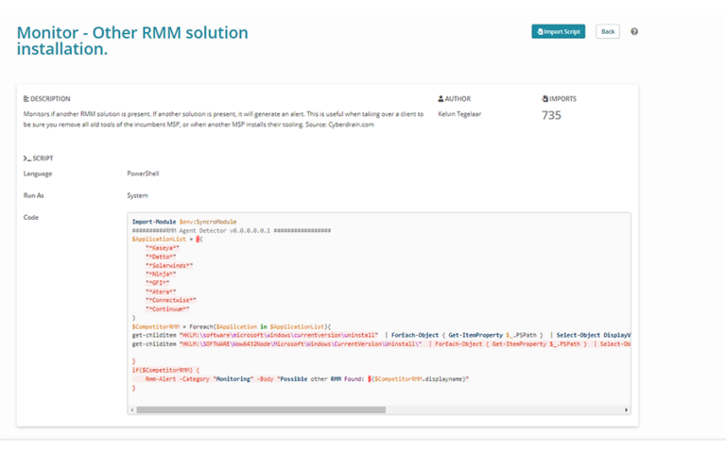The height and width of the screenshot is (451, 726).
Task: Open the help question mark icon
Action: pos(634,32)
